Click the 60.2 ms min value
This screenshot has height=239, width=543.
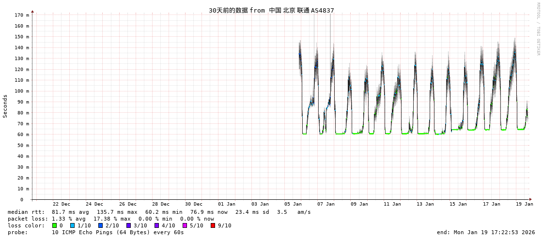coord(164,212)
